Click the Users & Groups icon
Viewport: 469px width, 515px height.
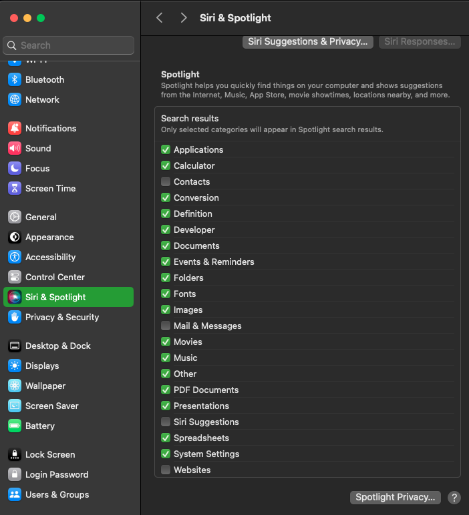coord(15,494)
